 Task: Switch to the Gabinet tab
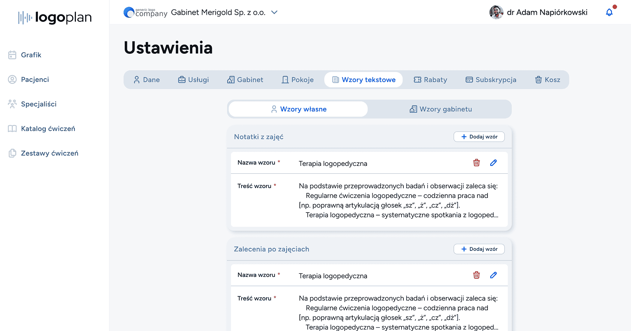[x=245, y=80]
